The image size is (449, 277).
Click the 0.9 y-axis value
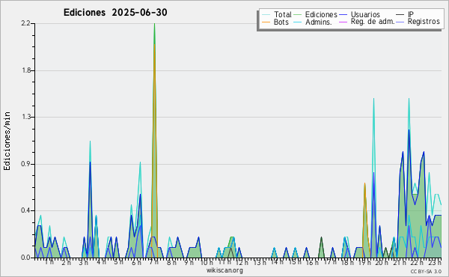coord(25,164)
